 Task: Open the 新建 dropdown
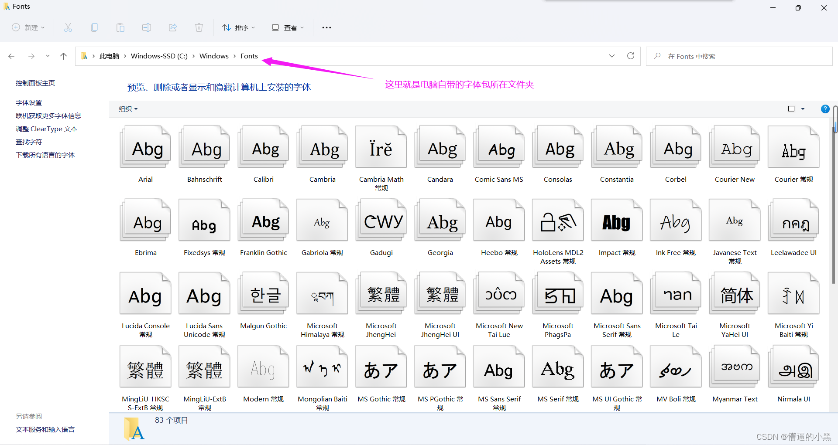coord(28,27)
